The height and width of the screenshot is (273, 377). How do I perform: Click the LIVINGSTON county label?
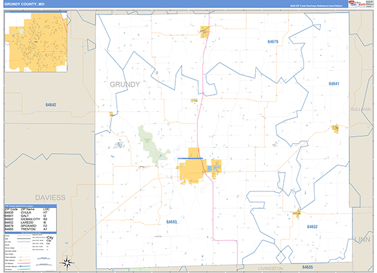pos(270,269)
